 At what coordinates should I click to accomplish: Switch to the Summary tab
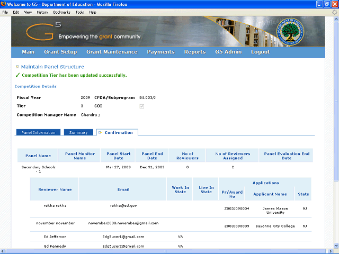tap(78, 132)
